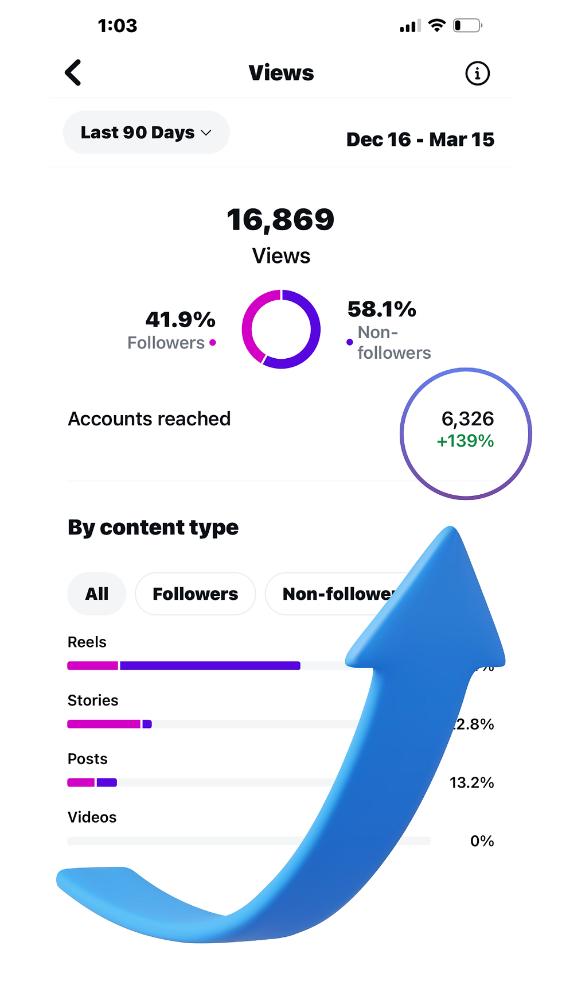Tap the Wi-Fi indicator in the status bar

click(x=437, y=25)
